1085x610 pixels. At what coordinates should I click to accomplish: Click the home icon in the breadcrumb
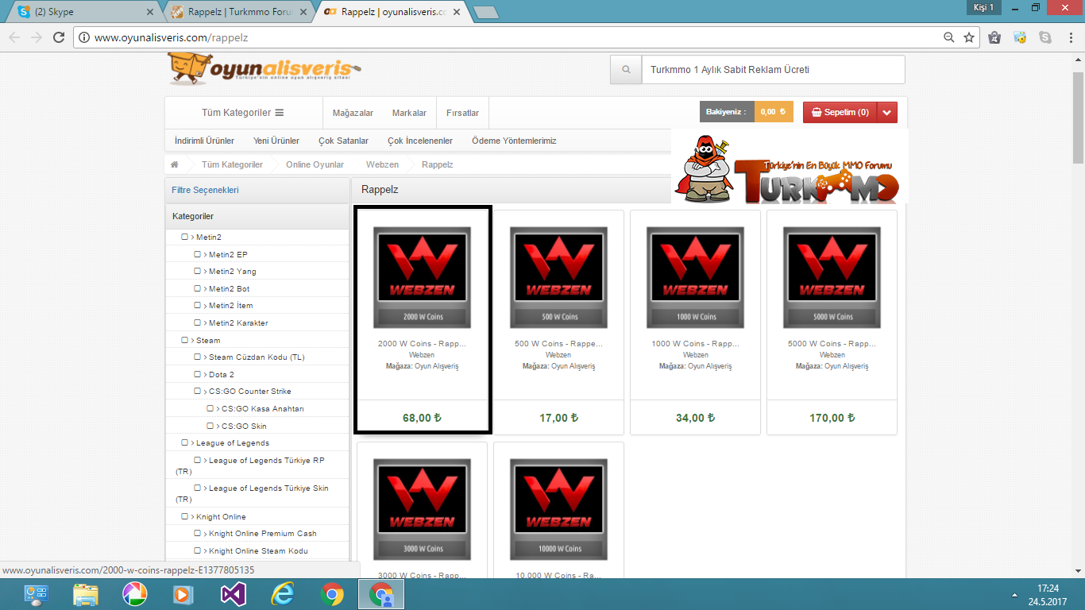tap(174, 164)
